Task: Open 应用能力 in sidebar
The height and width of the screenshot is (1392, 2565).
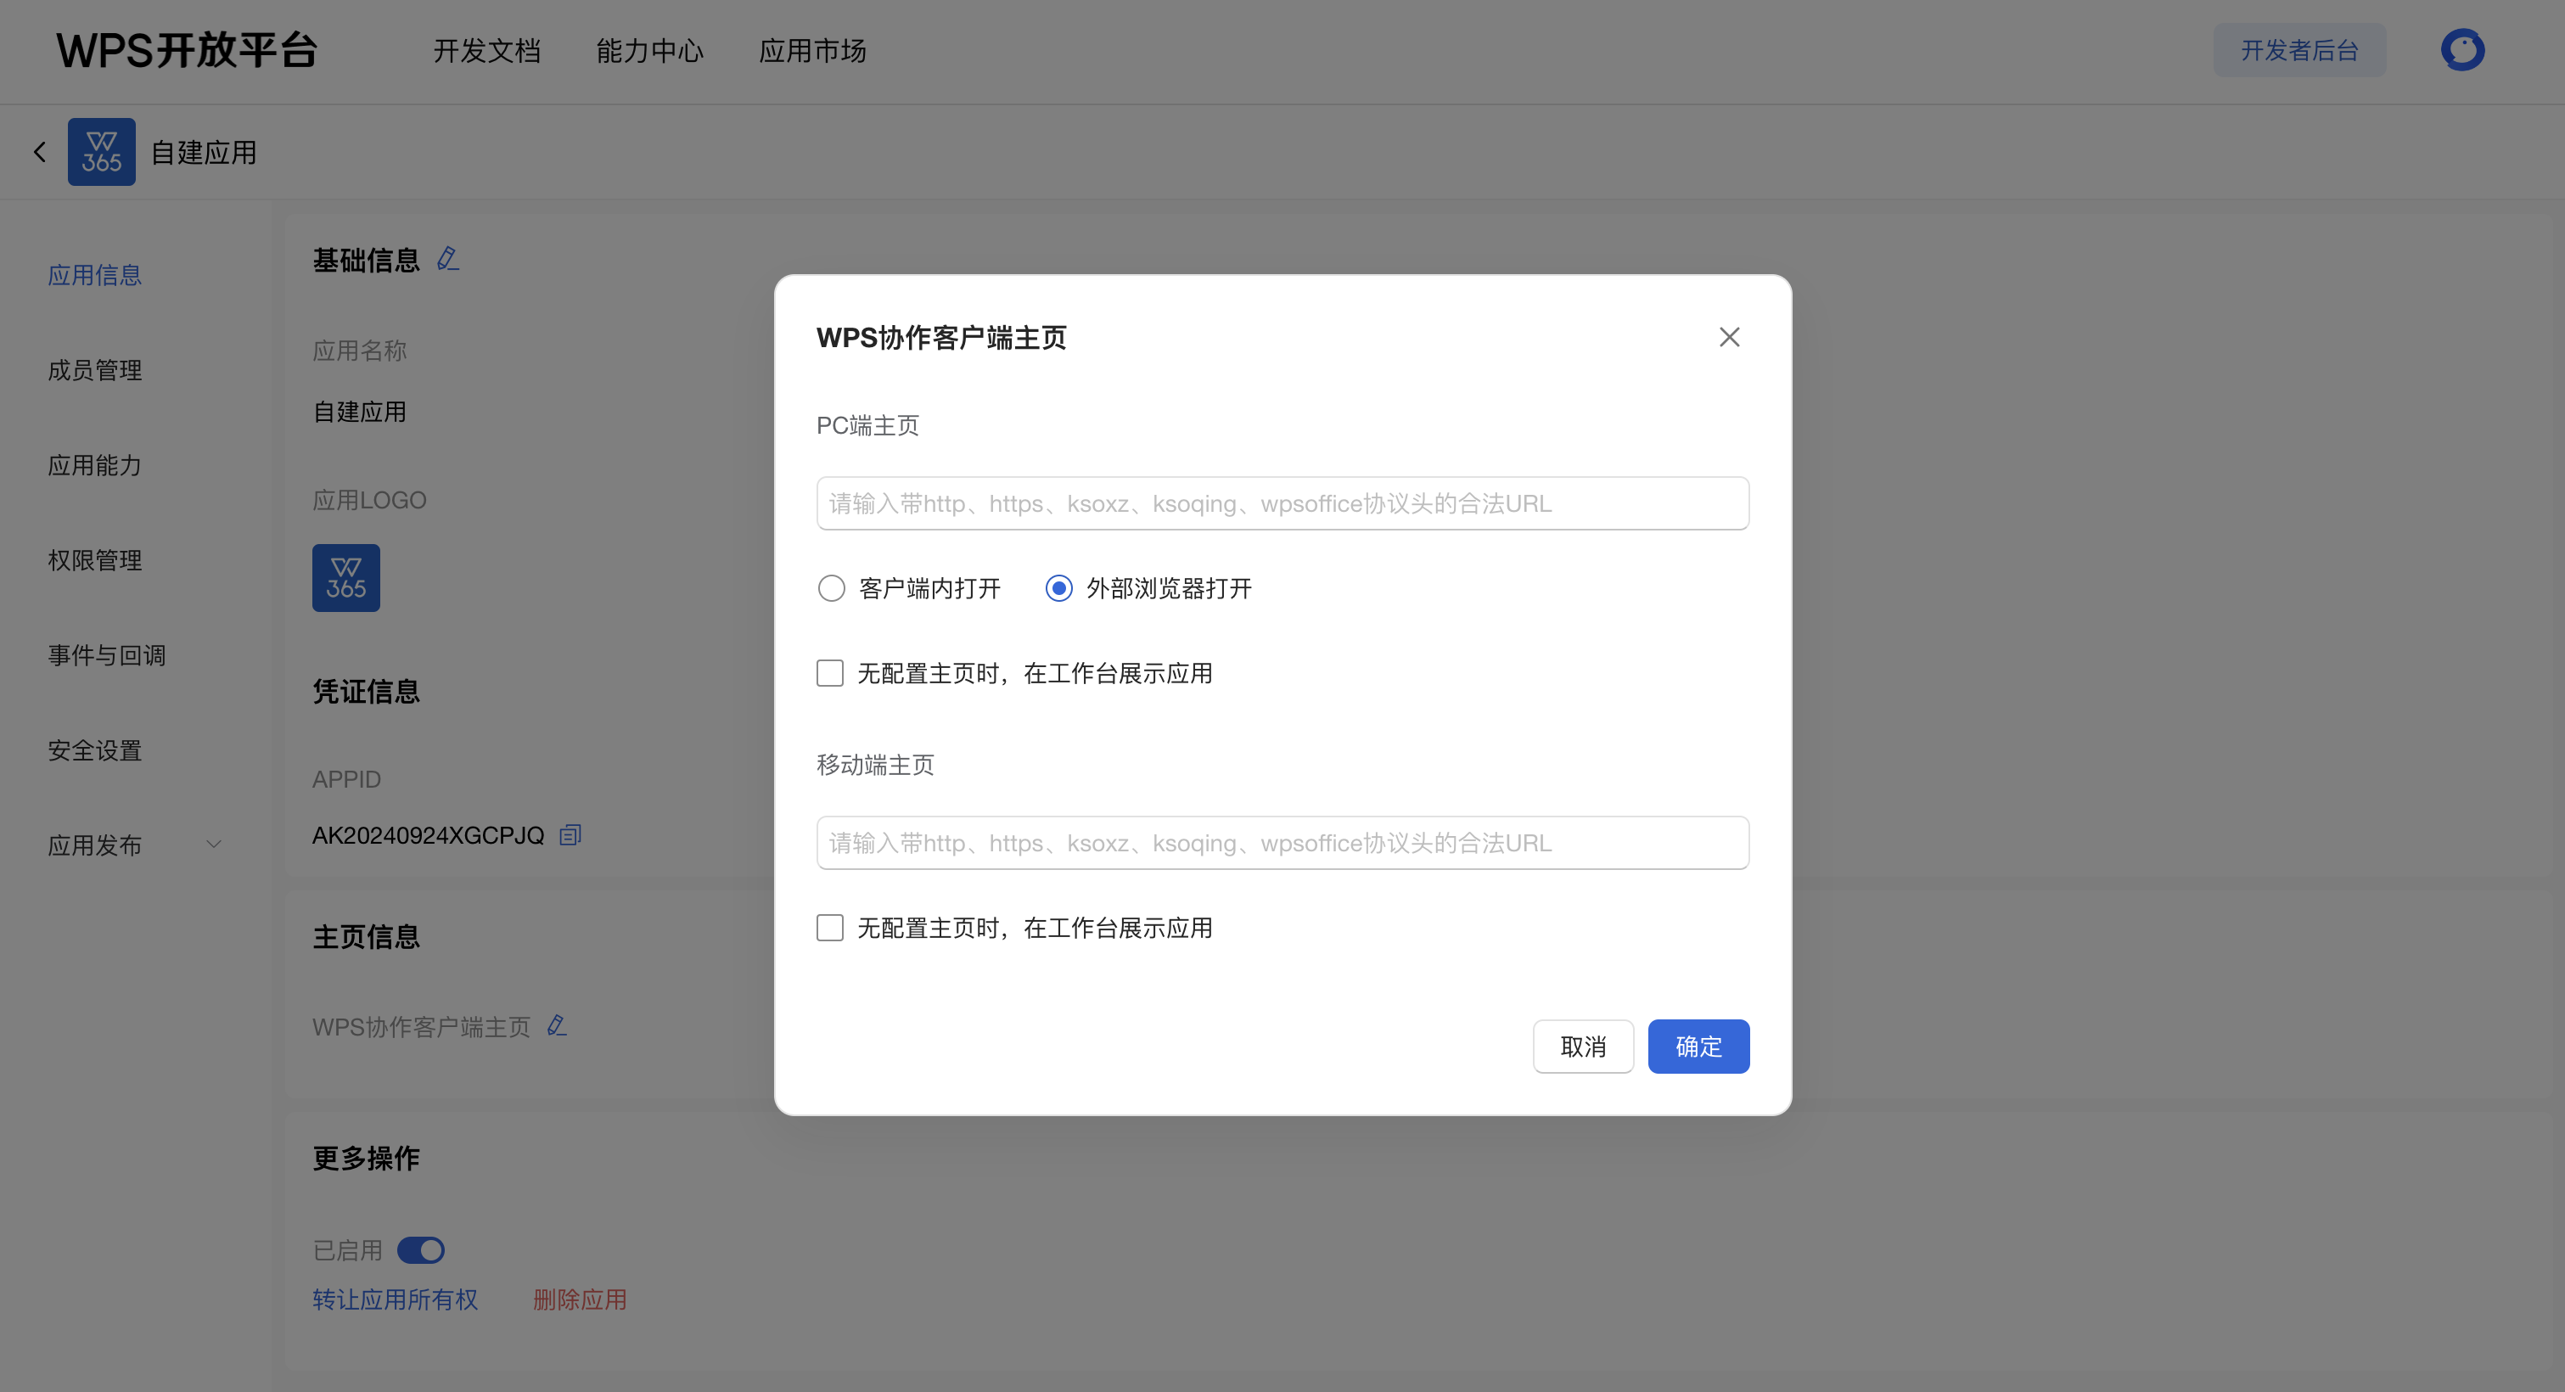Action: point(94,466)
